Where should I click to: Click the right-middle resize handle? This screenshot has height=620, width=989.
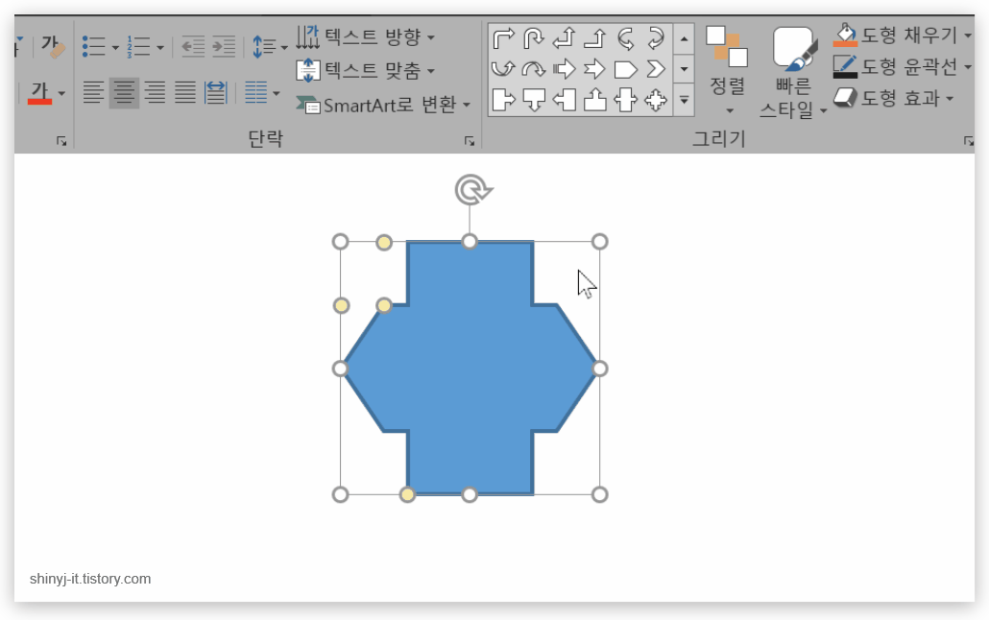coord(600,369)
